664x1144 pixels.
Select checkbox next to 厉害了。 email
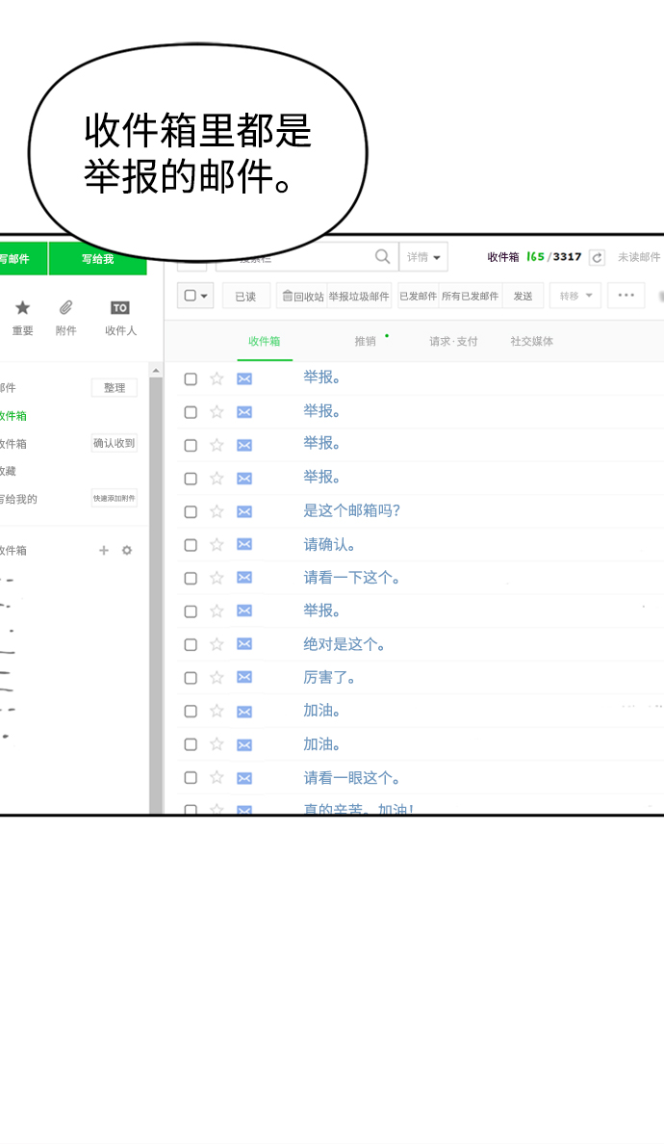point(191,678)
